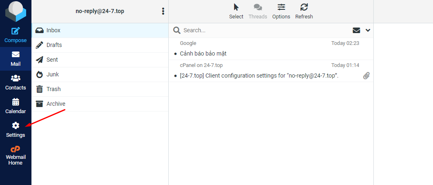Open the list Options menu
This screenshot has height=185, width=433.
[x=281, y=11]
